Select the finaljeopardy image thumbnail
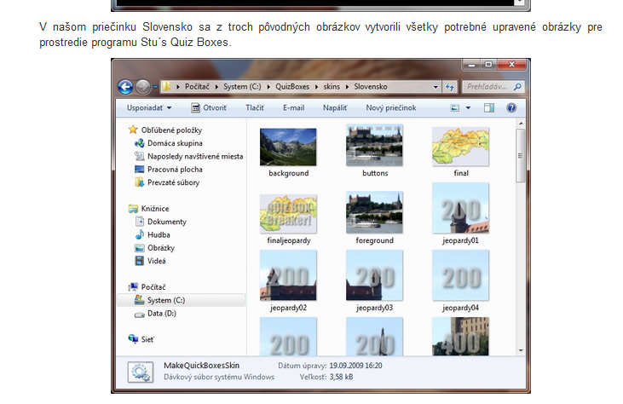Viewport: 623px width, 404px height. click(288, 214)
